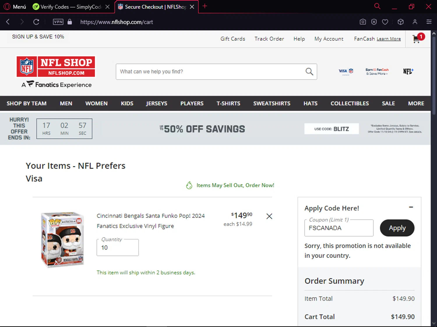Click the Quantity field
The width and height of the screenshot is (437, 327).
[x=118, y=247]
